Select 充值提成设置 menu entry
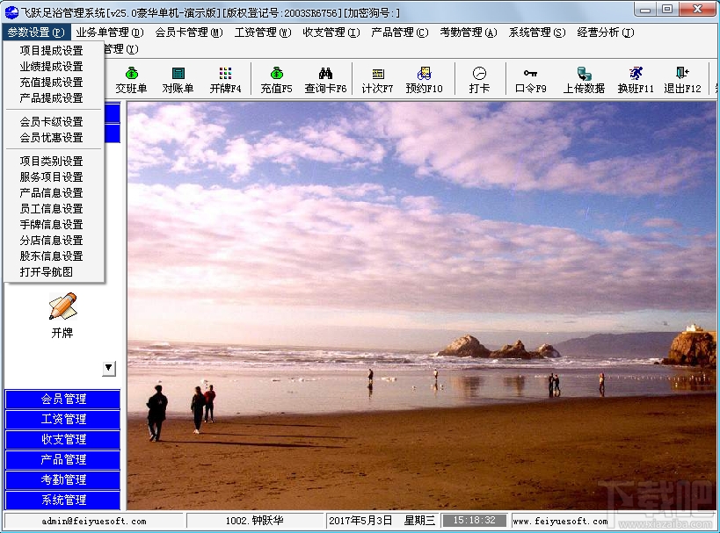 click(x=54, y=83)
